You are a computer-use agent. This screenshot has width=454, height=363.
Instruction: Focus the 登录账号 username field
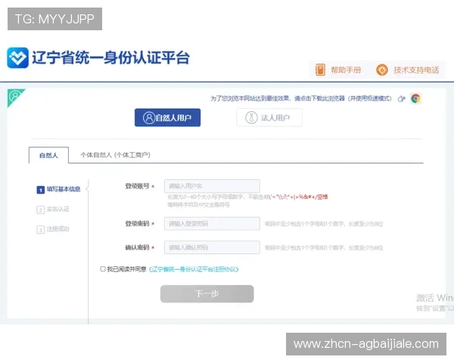click(212, 186)
